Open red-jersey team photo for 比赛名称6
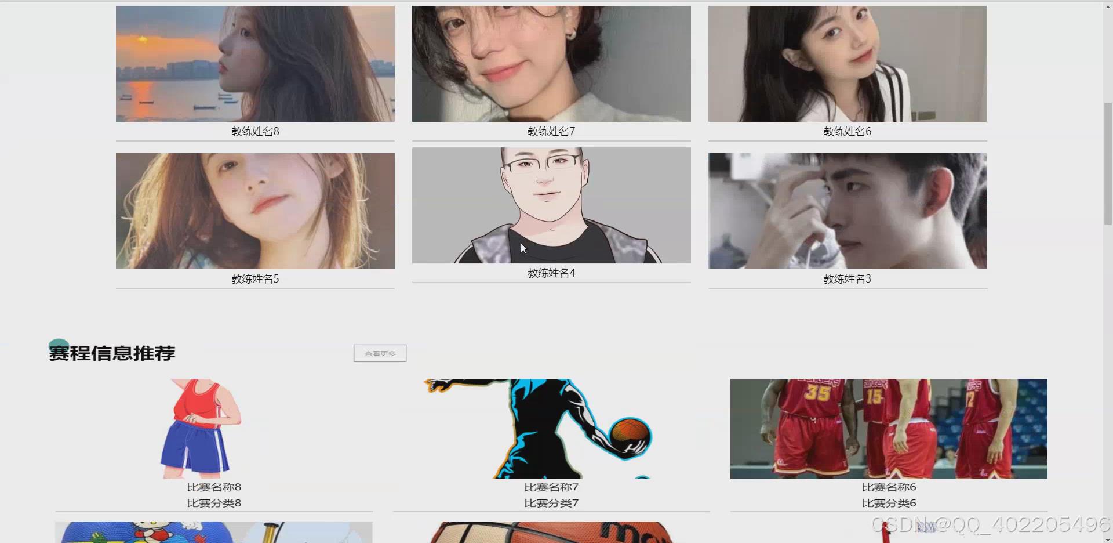Screen dimensions: 1113x543 tap(889, 429)
